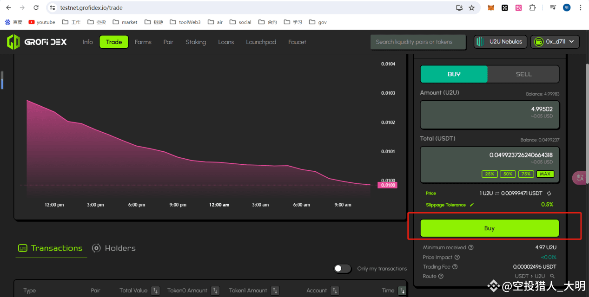589x297 pixels.
Task: Open the 0x..d711 wallet dropdown
Action: (x=555, y=42)
